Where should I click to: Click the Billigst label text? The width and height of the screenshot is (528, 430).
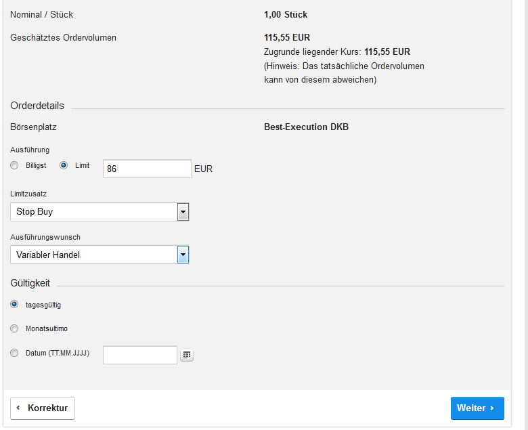tap(37, 165)
